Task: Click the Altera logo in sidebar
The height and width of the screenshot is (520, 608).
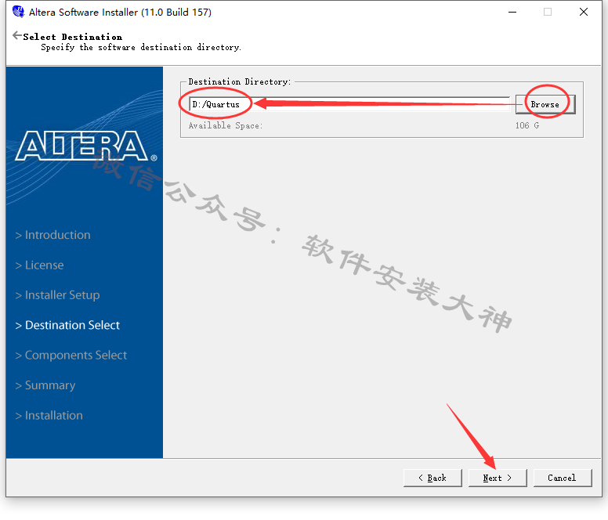Action: click(86, 146)
